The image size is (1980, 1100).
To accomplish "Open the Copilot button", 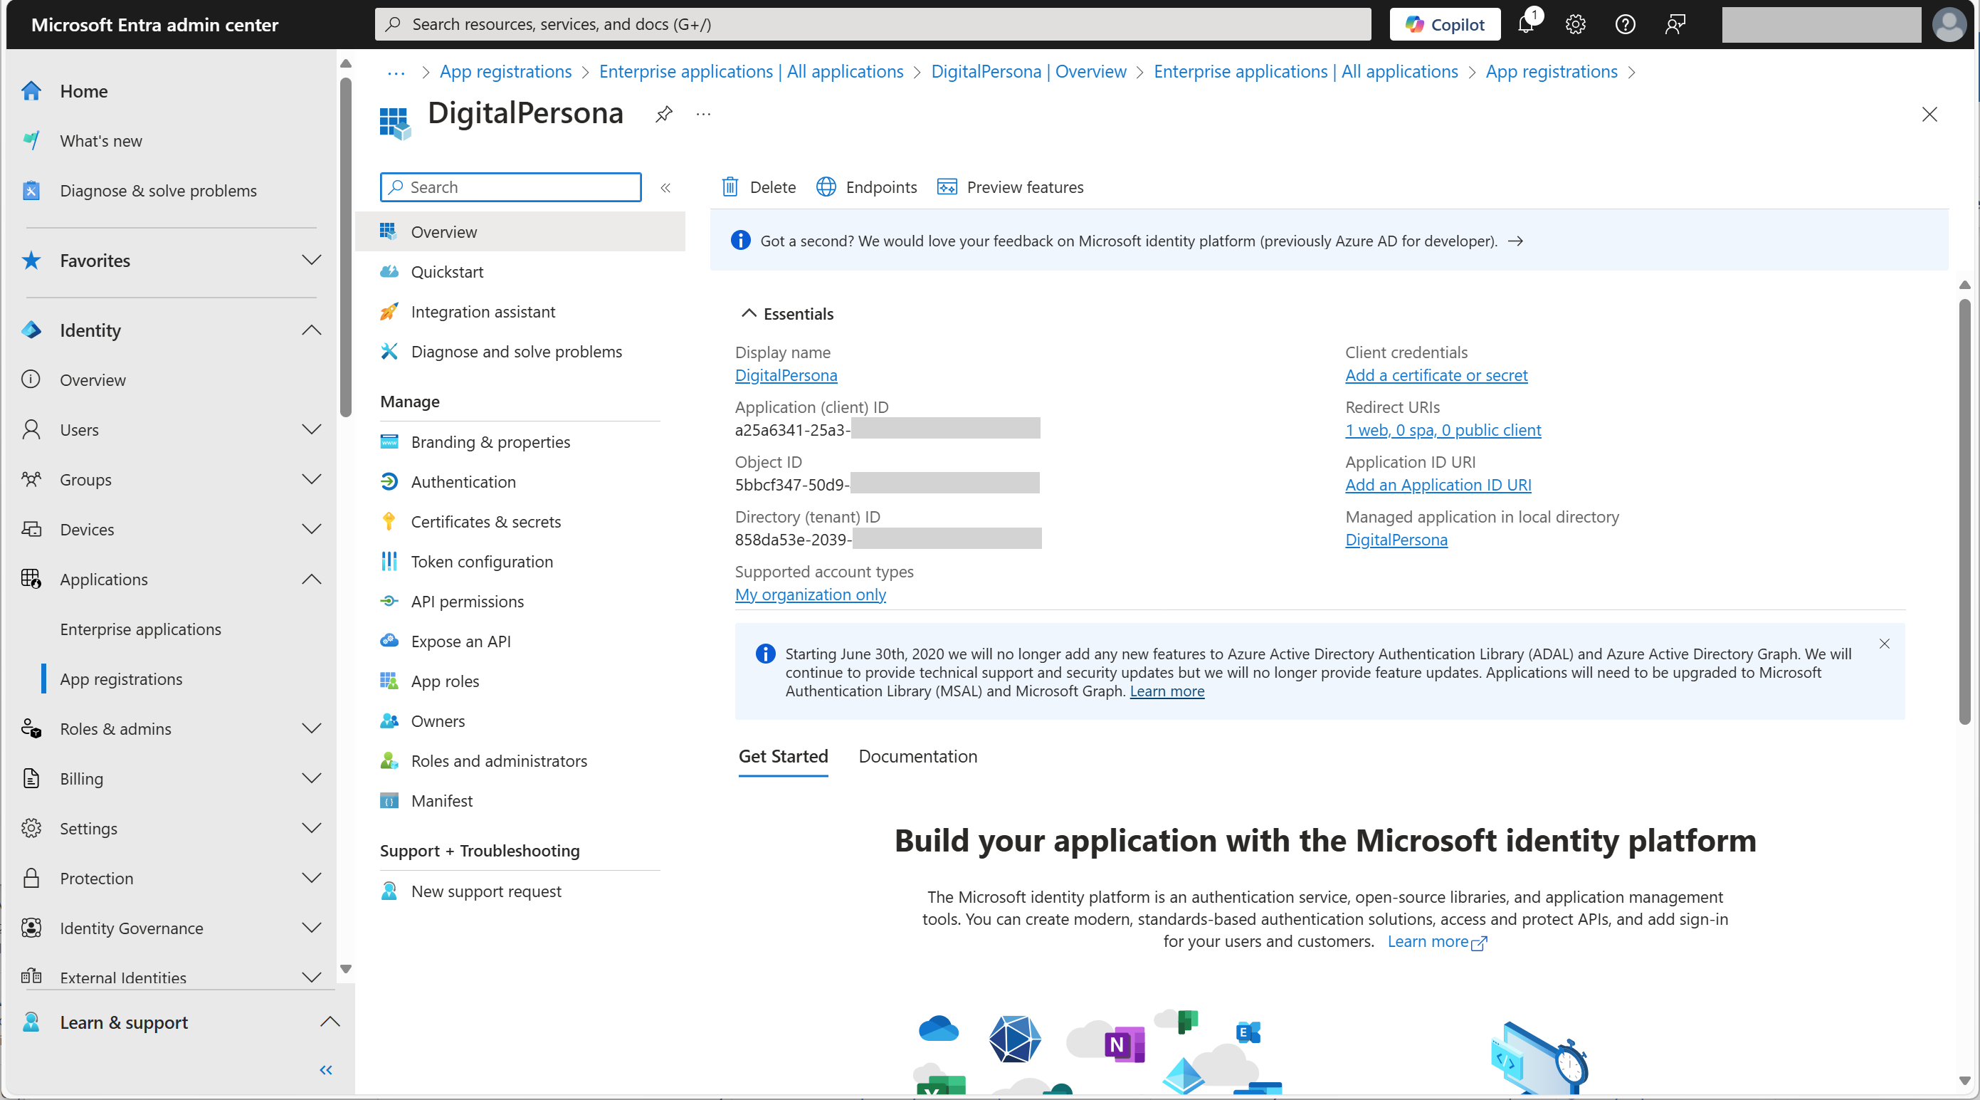I will (1444, 25).
